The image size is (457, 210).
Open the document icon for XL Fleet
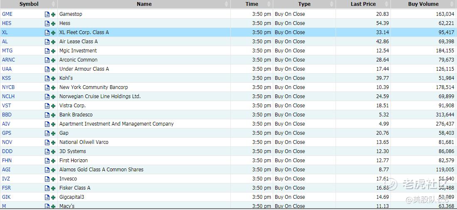[47, 32]
